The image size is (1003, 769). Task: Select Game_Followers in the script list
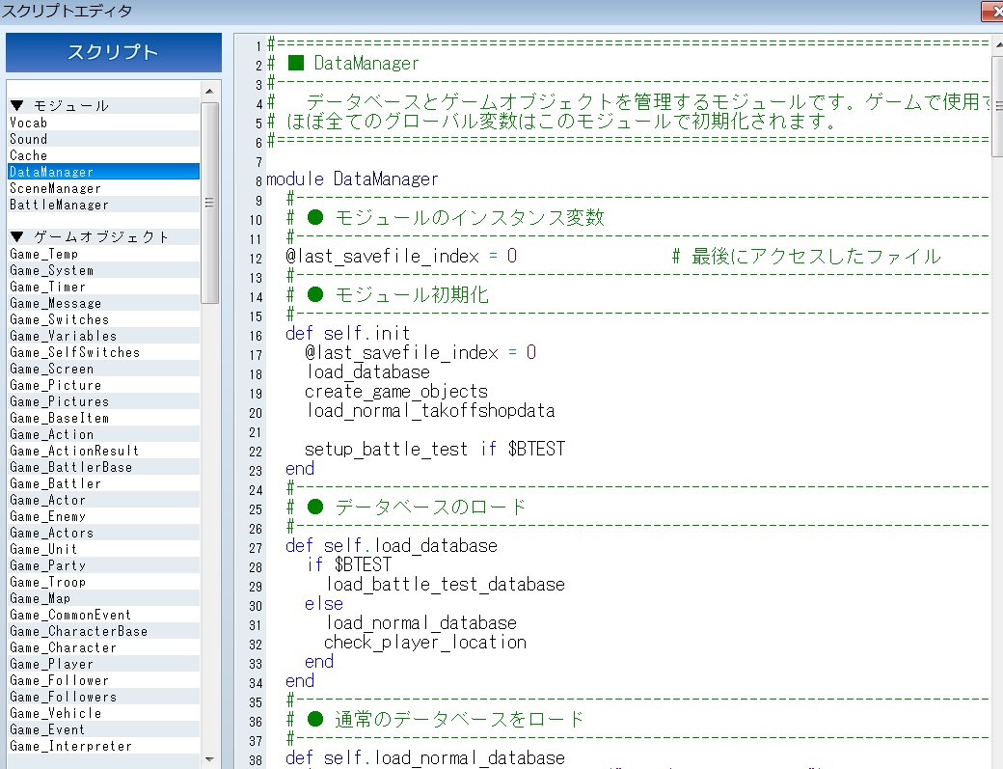(103, 698)
